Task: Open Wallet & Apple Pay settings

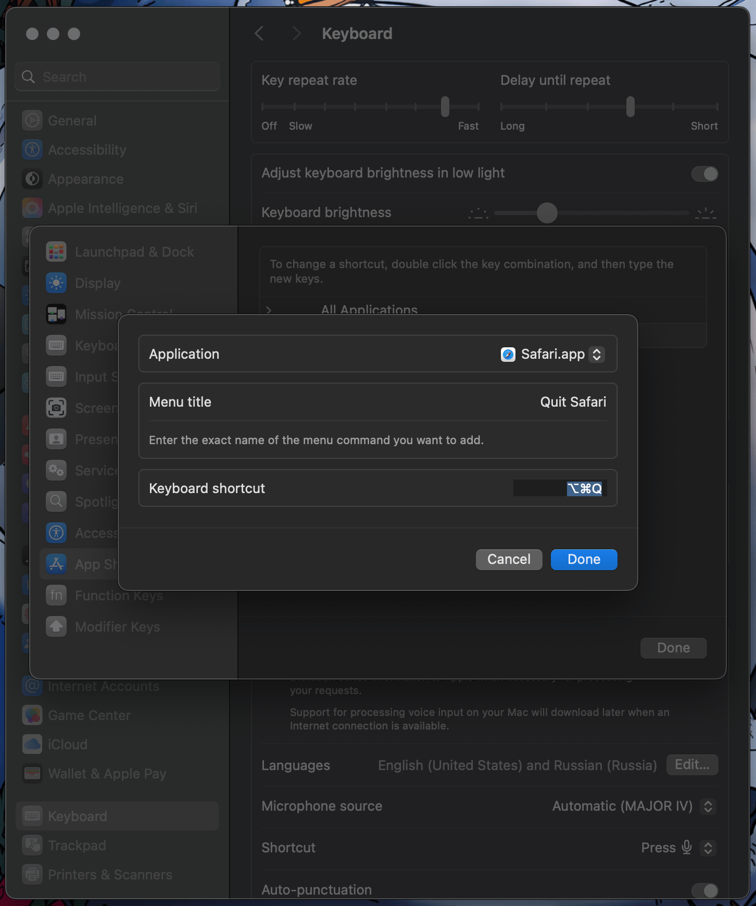Action: click(107, 774)
